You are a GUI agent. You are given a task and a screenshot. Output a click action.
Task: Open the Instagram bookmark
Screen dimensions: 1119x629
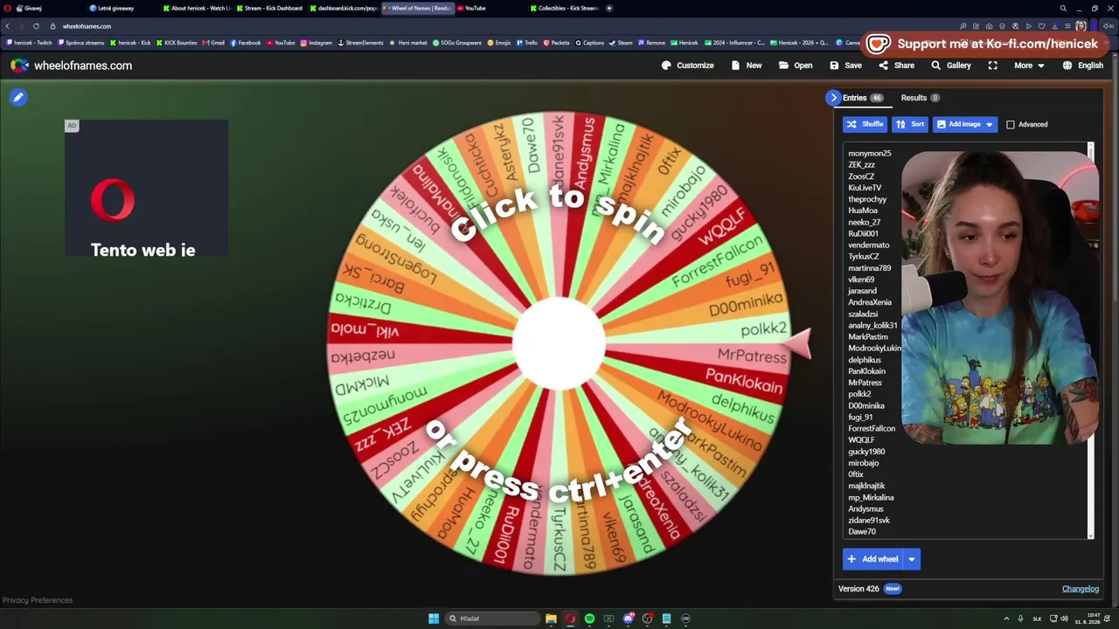click(316, 43)
